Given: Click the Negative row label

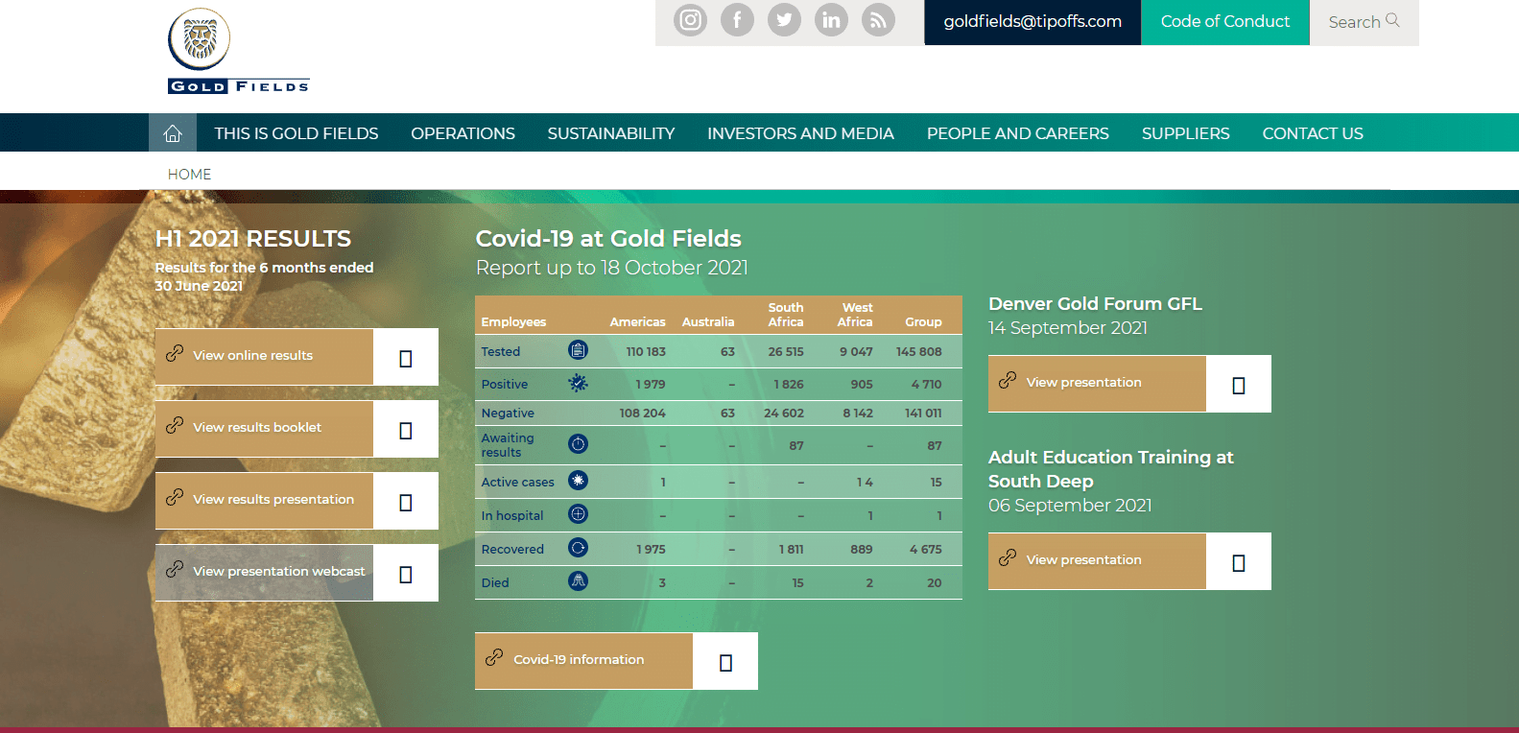Looking at the screenshot, I should 508,413.
